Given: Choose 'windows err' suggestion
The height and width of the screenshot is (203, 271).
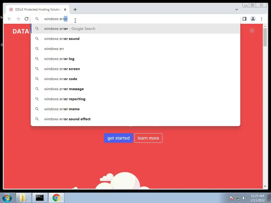Looking at the screenshot, I should (135, 49).
